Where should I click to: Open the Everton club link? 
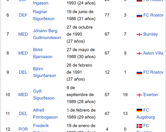click(151, 95)
